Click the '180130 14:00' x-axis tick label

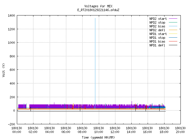(131, 130)
